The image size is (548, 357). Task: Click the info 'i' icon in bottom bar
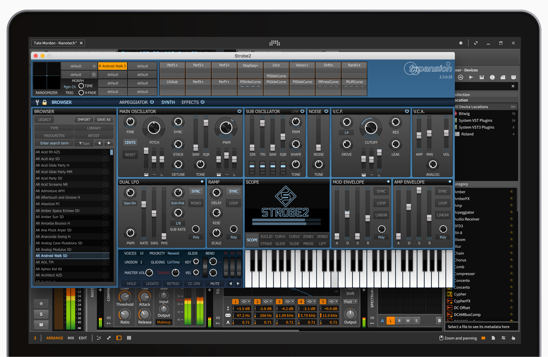point(35,338)
